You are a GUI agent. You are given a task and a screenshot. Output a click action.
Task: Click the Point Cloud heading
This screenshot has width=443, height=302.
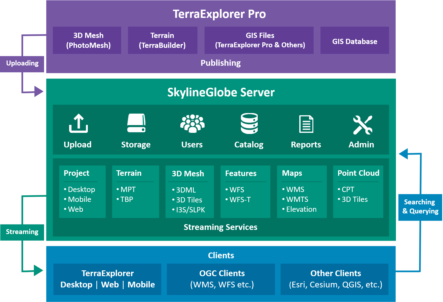point(358,173)
